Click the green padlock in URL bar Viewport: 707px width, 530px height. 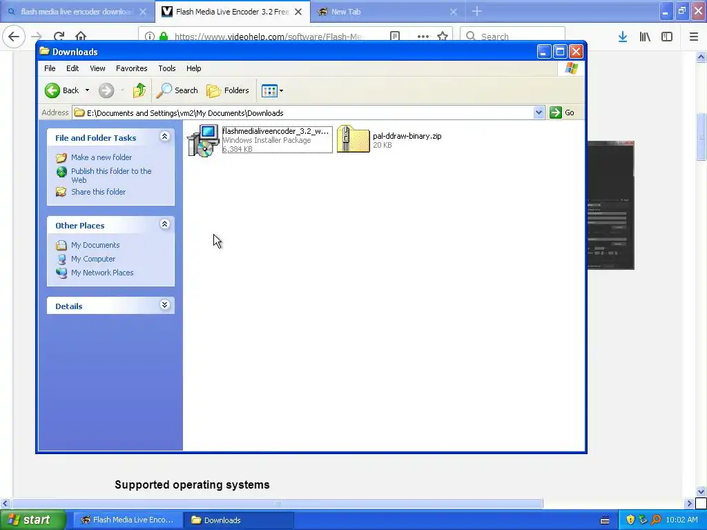click(164, 36)
